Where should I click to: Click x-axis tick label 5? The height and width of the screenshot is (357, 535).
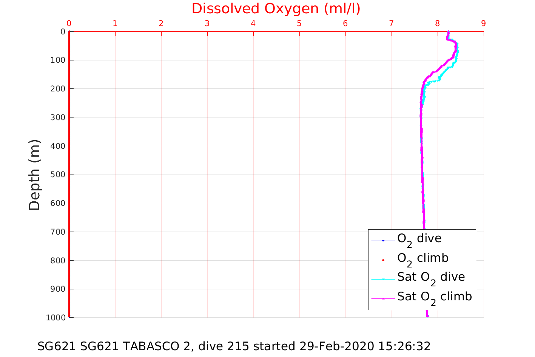click(299, 23)
